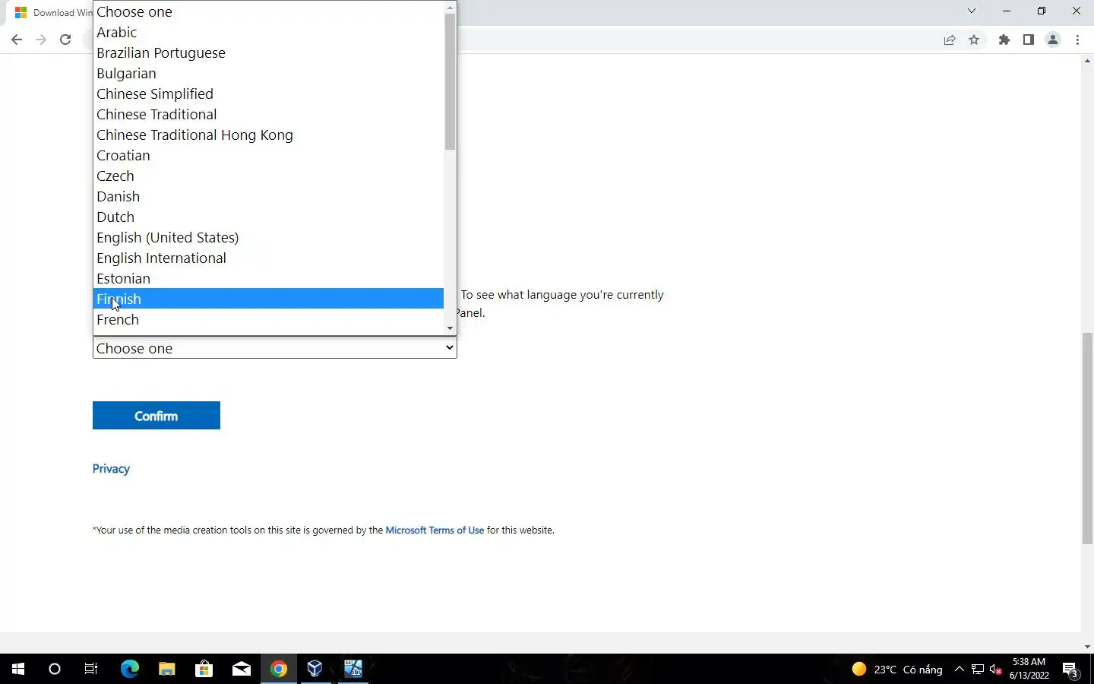Choose Czech from the list
This screenshot has width=1094, height=684.
268,176
